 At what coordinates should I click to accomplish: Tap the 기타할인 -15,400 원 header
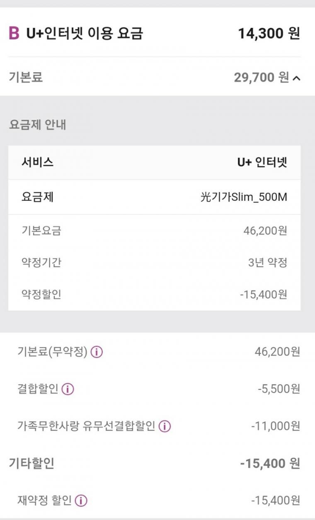(x=154, y=463)
